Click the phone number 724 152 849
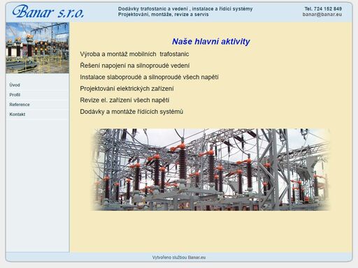The height and width of the screenshot is (268, 358). [328, 9]
